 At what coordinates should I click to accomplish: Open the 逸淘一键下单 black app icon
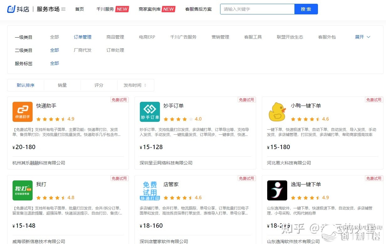point(277,190)
